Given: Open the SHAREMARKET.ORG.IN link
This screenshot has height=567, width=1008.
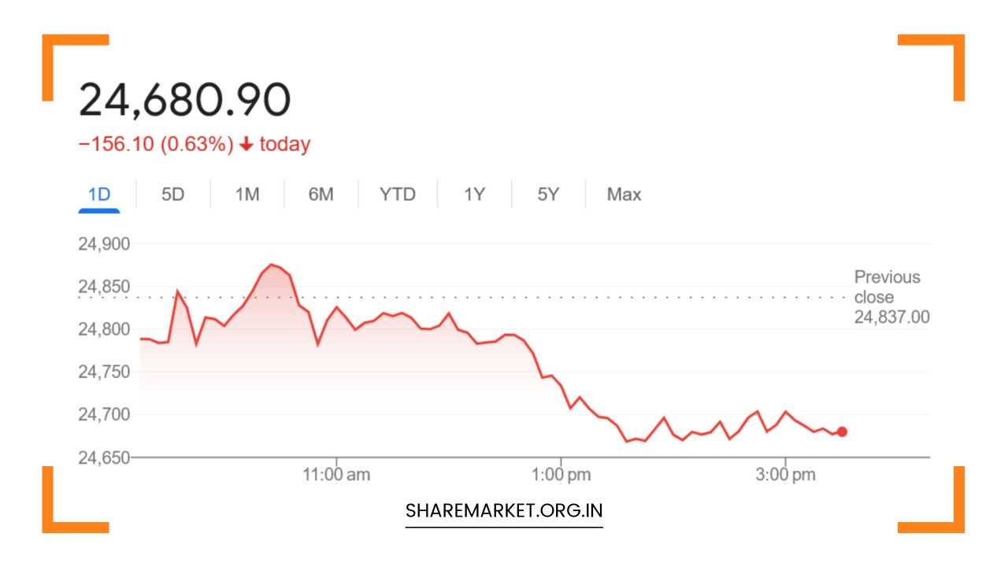Looking at the screenshot, I should (503, 510).
